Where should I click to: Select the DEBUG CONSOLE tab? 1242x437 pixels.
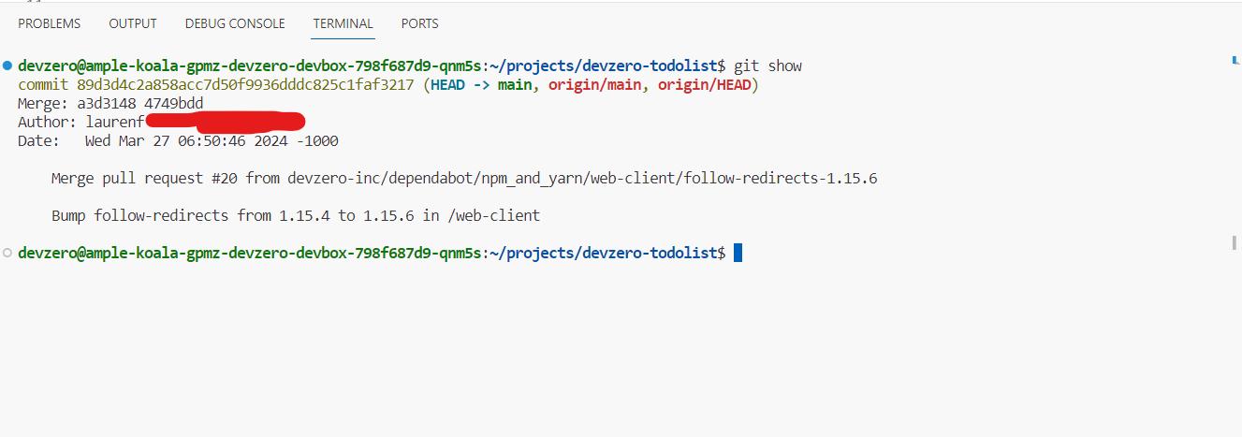pos(235,23)
